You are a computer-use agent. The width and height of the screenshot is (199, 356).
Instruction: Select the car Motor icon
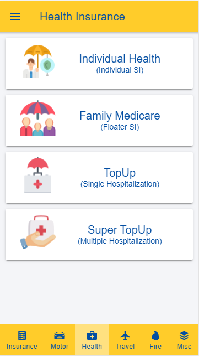pyautogui.click(x=60, y=336)
